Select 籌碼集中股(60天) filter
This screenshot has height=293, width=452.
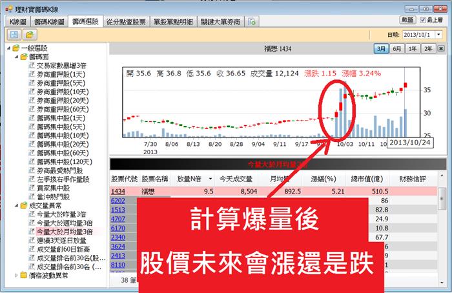pyautogui.click(x=63, y=153)
